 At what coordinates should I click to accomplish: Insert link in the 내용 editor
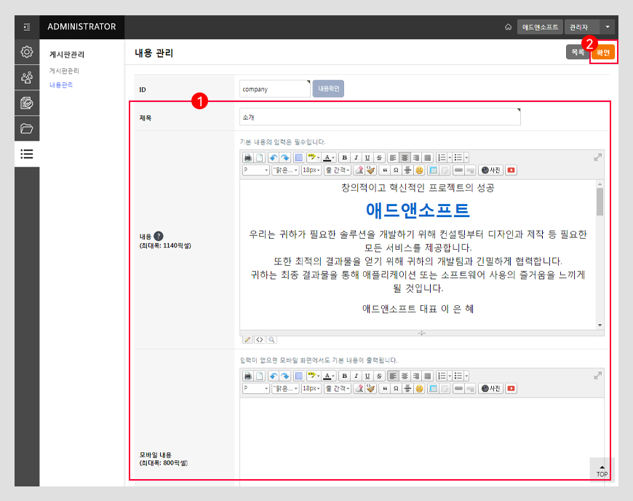click(458, 170)
